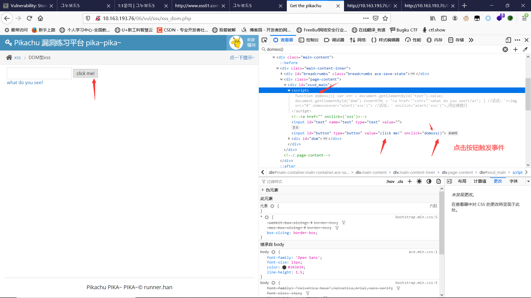The height and width of the screenshot is (298, 531).
Task: Toggle dark color scheme simulation
Action: 429,181
